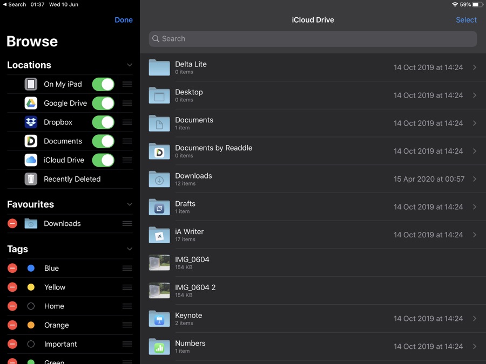Tap the Dropbox app icon
This screenshot has width=486, height=364.
point(31,122)
